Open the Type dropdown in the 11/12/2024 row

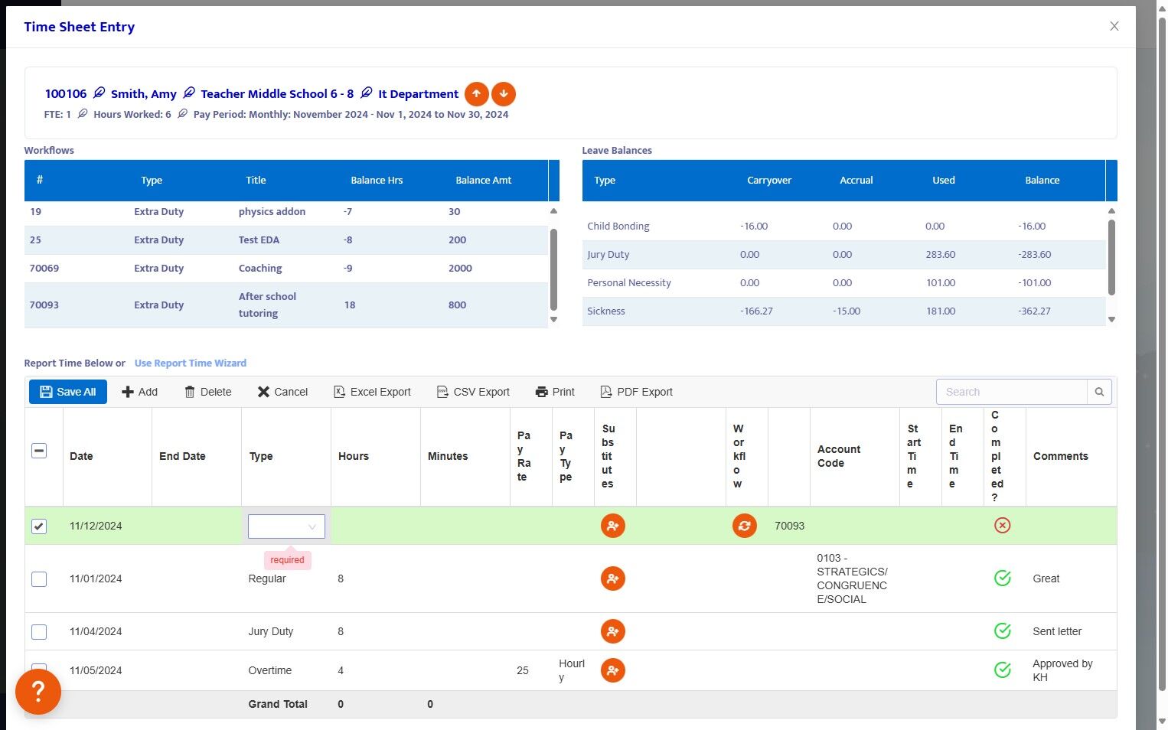(286, 526)
